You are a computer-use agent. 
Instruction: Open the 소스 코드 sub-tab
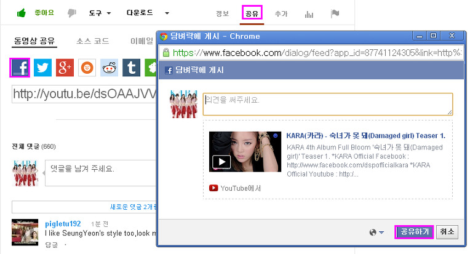(93, 41)
